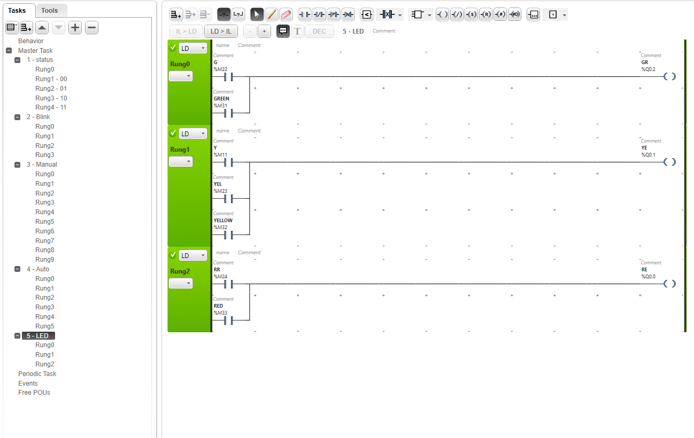
Task: Insert a function block element
Action: pyautogui.click(x=418, y=14)
